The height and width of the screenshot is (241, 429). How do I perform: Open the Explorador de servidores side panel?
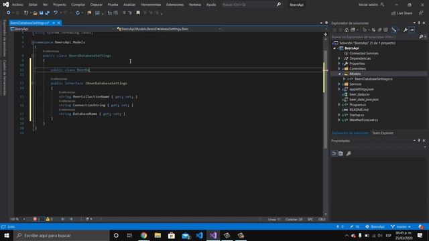tap(5, 37)
